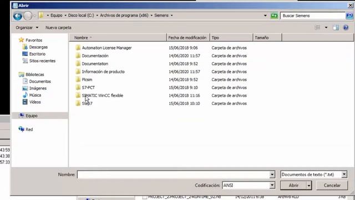Open Imágenes library in sidebar
This screenshot has width=355, height=200.
pyautogui.click(x=38, y=88)
